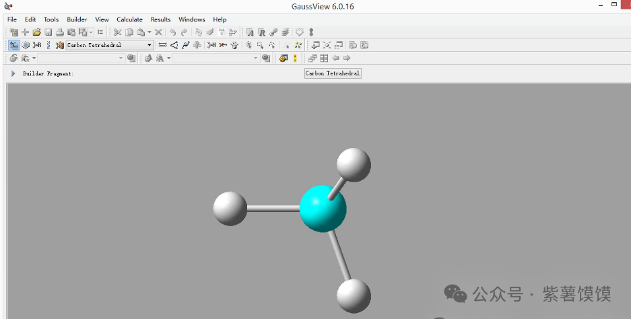Click the cyan carbon atom in viewer
Image resolution: width=631 pixels, height=319 pixels.
pos(322,209)
